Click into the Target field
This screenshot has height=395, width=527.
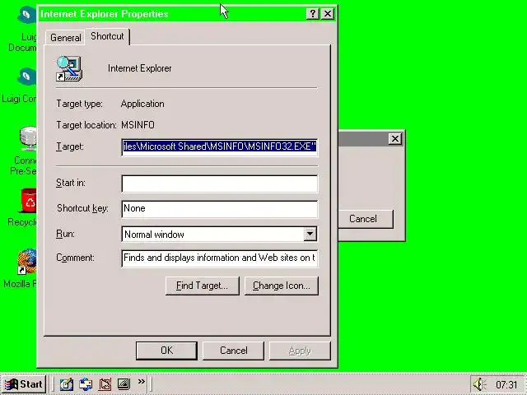pos(220,146)
